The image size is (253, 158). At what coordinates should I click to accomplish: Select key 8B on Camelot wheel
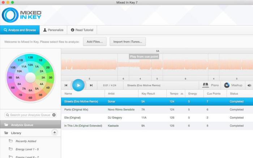point(13,88)
